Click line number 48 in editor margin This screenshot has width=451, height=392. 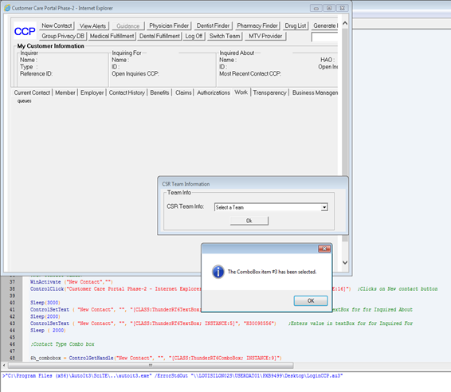[x=12, y=358]
